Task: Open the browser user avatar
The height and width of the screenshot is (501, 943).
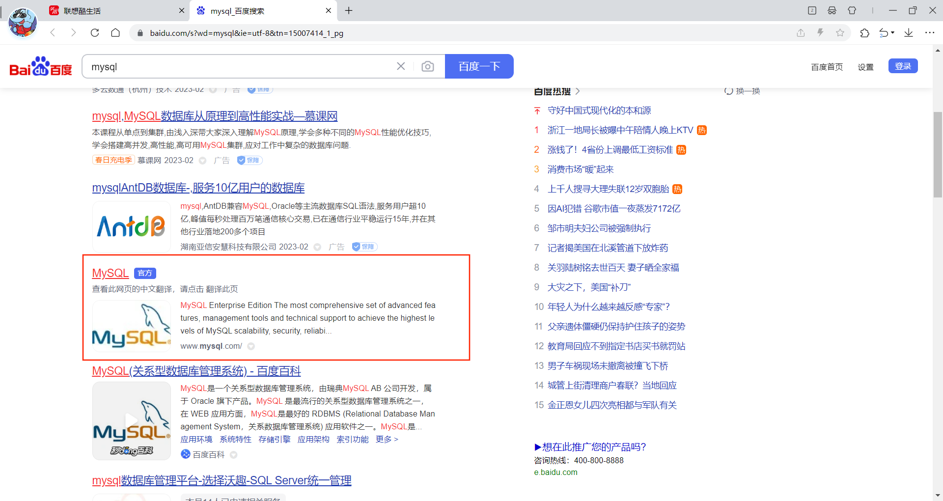Action: point(23,22)
